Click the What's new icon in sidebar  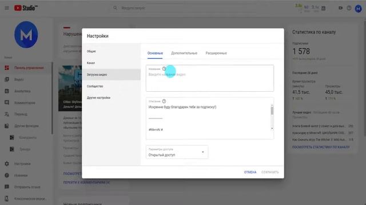[x=7, y=175]
